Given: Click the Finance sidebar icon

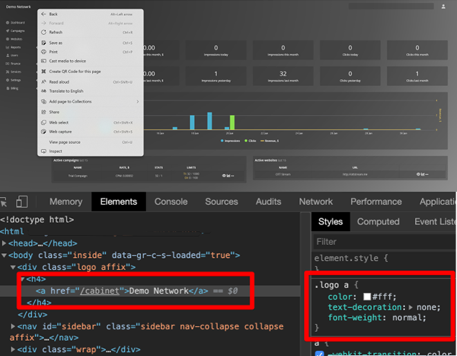Looking at the screenshot, I should tap(8, 63).
